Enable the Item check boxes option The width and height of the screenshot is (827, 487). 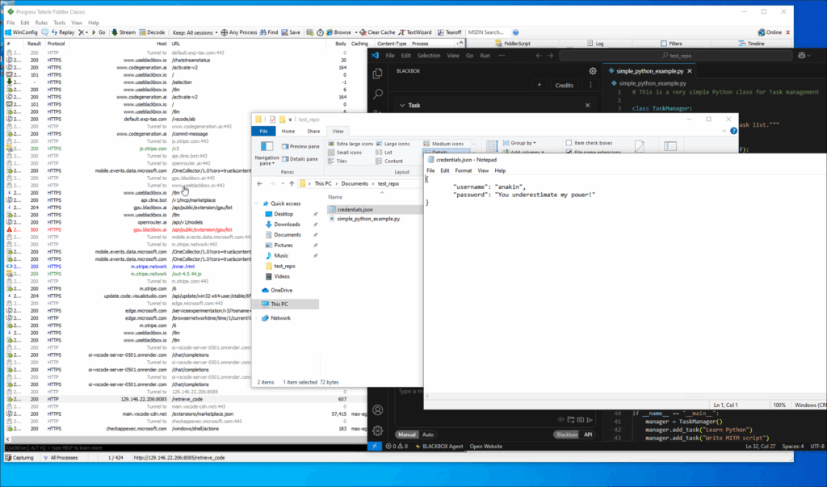569,143
